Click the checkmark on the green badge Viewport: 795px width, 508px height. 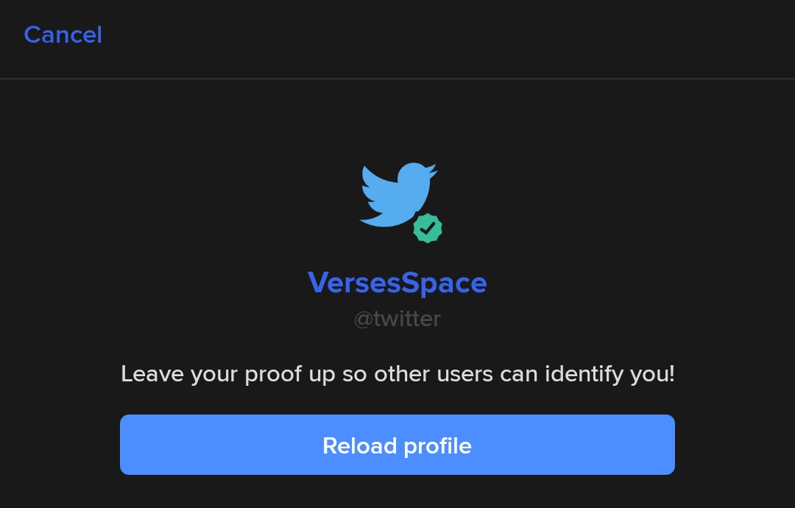(428, 228)
